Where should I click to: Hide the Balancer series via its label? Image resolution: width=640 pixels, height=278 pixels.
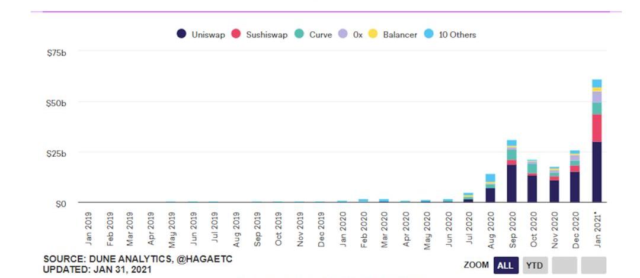pos(400,35)
